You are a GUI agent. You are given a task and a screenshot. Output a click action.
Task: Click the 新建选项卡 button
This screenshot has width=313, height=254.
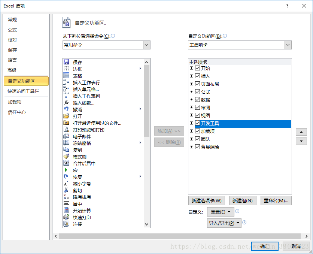207,201
